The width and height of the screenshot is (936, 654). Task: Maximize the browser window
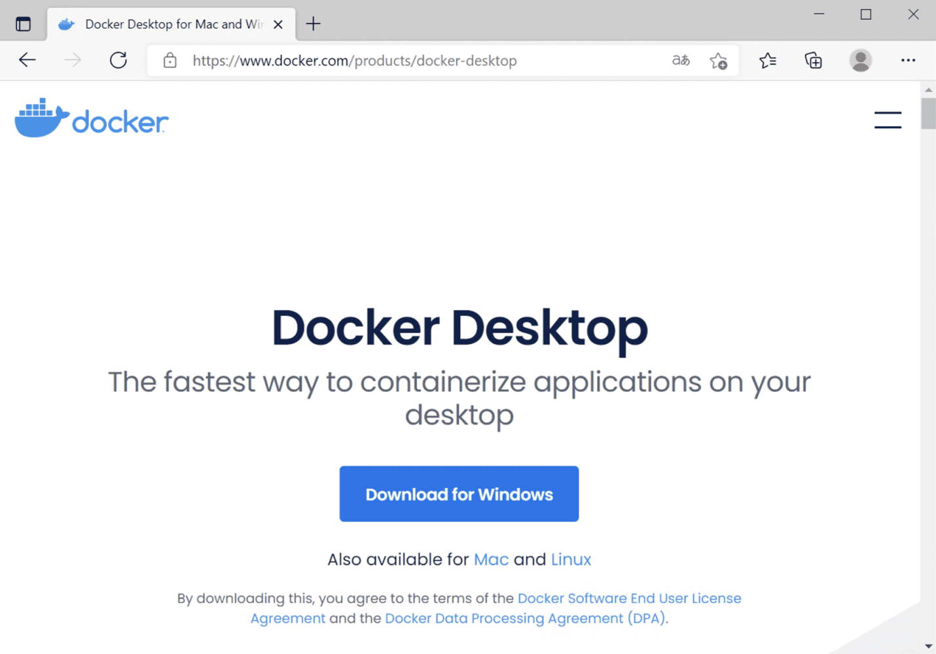(866, 14)
